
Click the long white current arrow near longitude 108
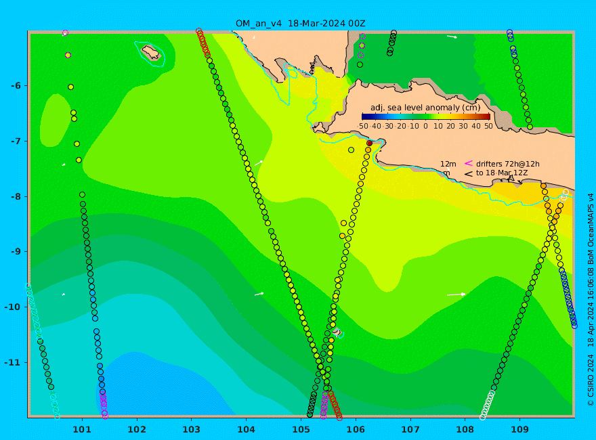[x=456, y=294]
